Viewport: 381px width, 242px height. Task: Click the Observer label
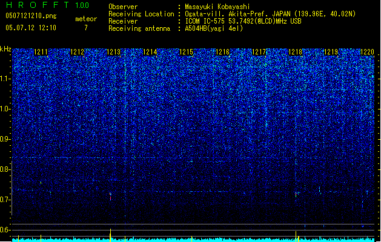[123, 7]
